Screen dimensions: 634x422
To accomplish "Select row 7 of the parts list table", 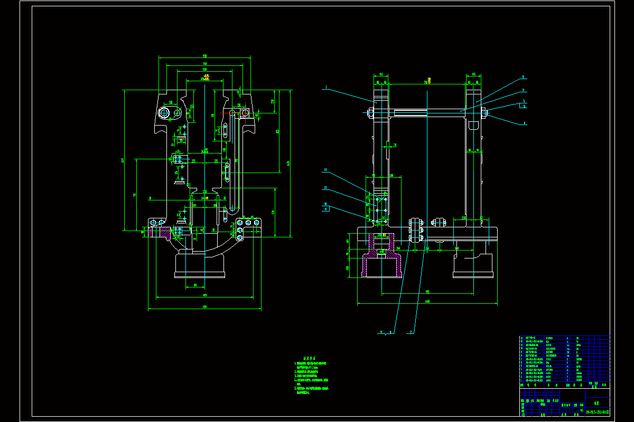I will (x=565, y=359).
